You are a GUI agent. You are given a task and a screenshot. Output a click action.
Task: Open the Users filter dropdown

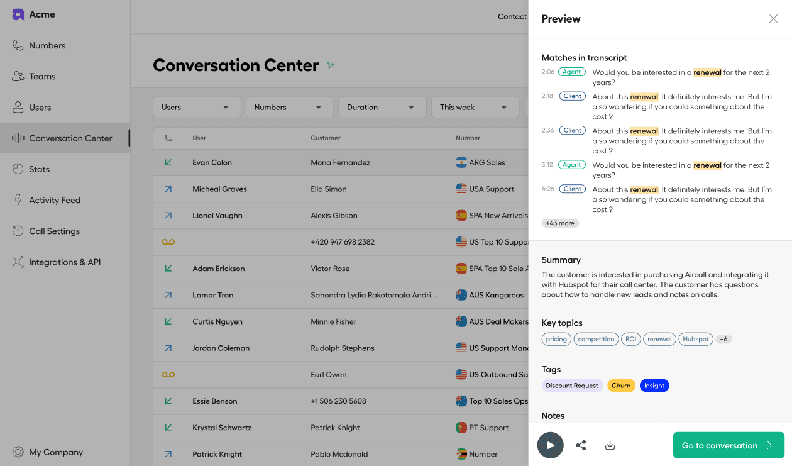click(x=197, y=107)
